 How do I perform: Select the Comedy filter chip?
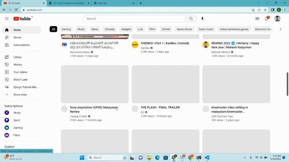tap(110, 29)
